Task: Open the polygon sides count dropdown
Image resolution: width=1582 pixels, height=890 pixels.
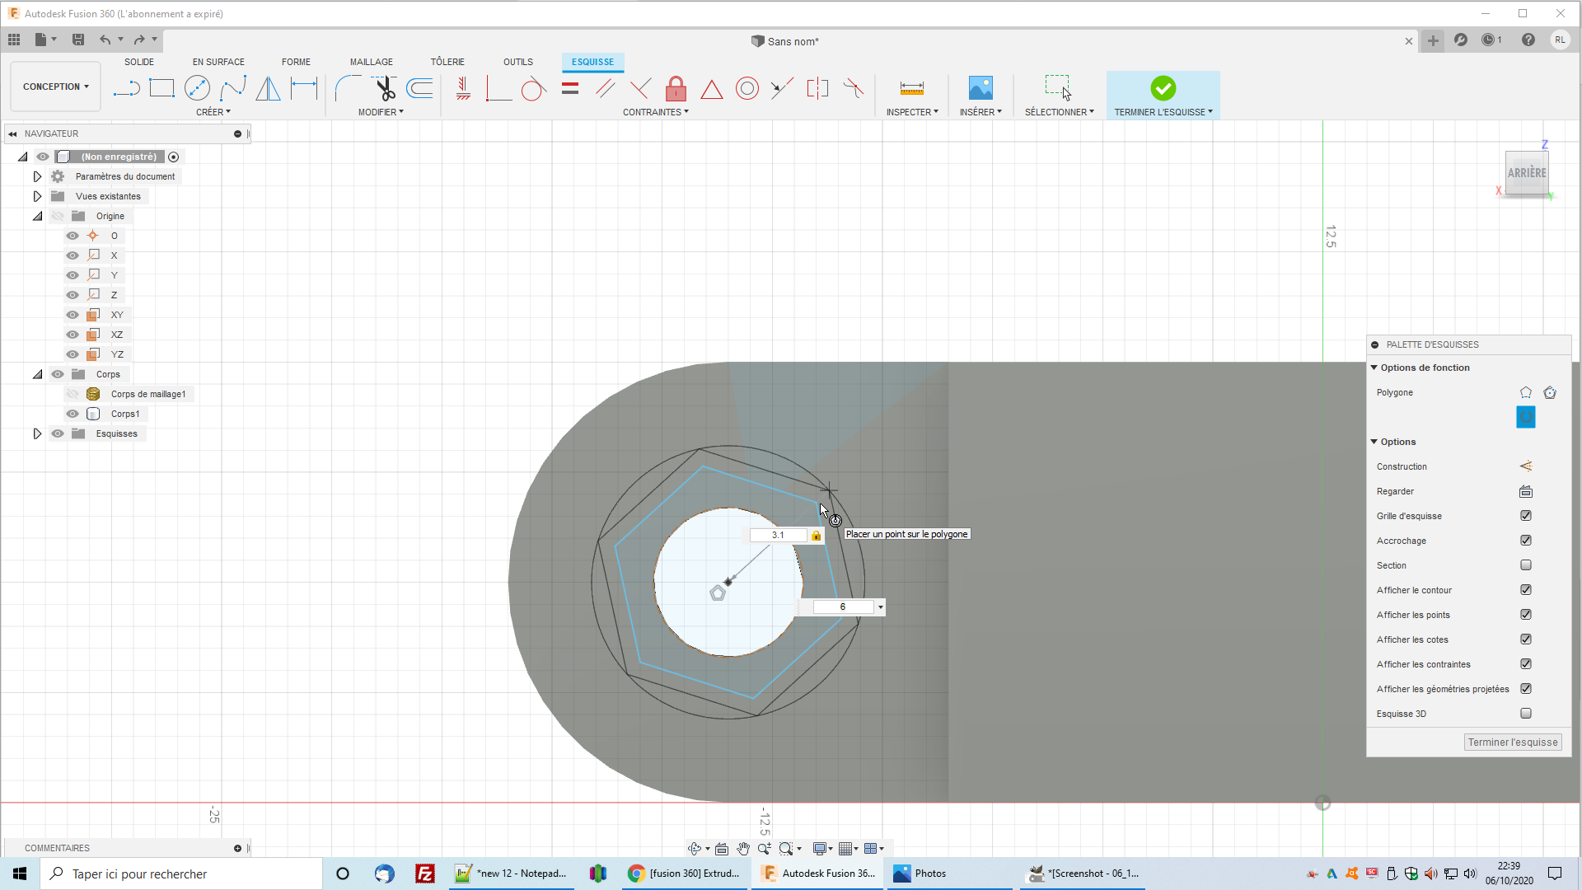Action: [x=881, y=607]
